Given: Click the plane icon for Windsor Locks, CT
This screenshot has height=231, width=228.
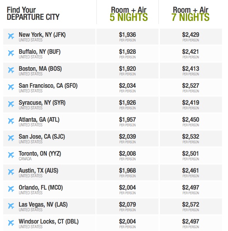Looking at the screenshot, I should pyautogui.click(x=11, y=223).
